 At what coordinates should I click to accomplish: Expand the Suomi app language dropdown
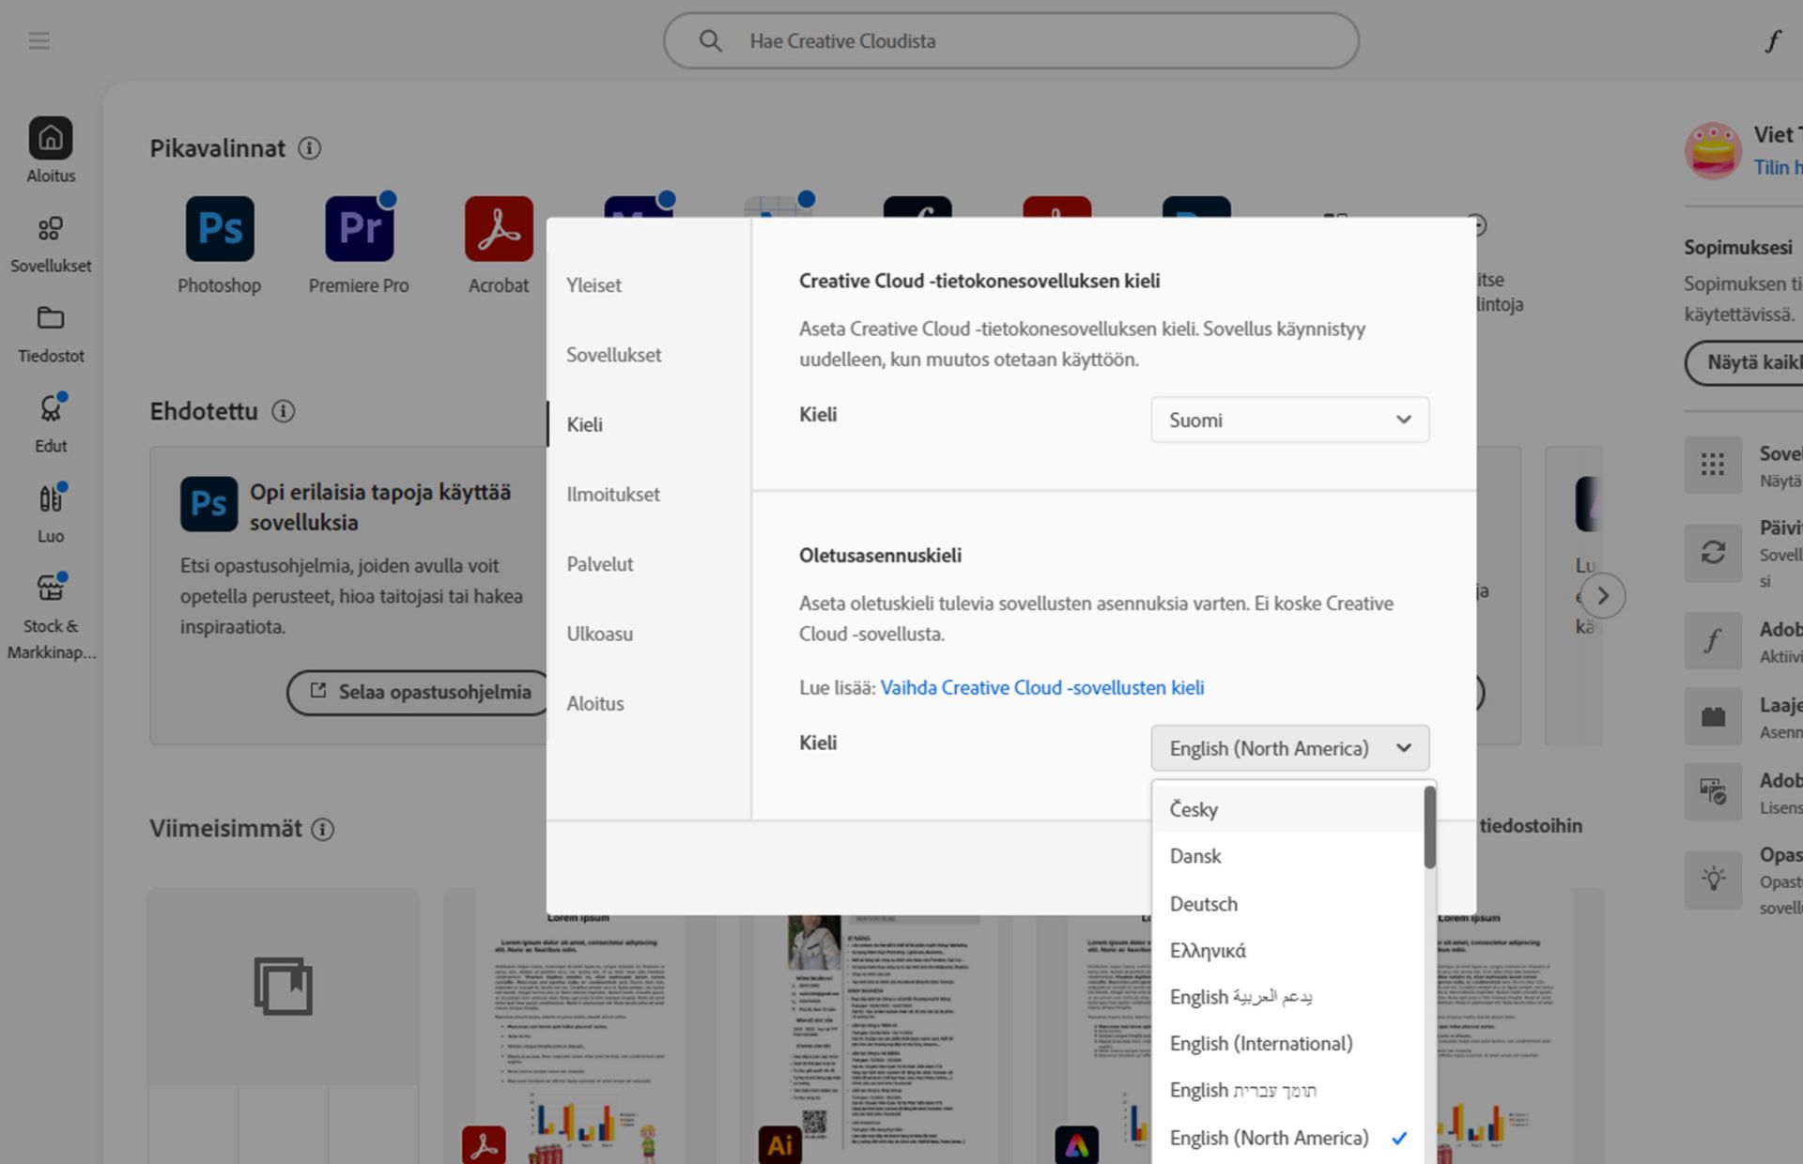point(1289,420)
